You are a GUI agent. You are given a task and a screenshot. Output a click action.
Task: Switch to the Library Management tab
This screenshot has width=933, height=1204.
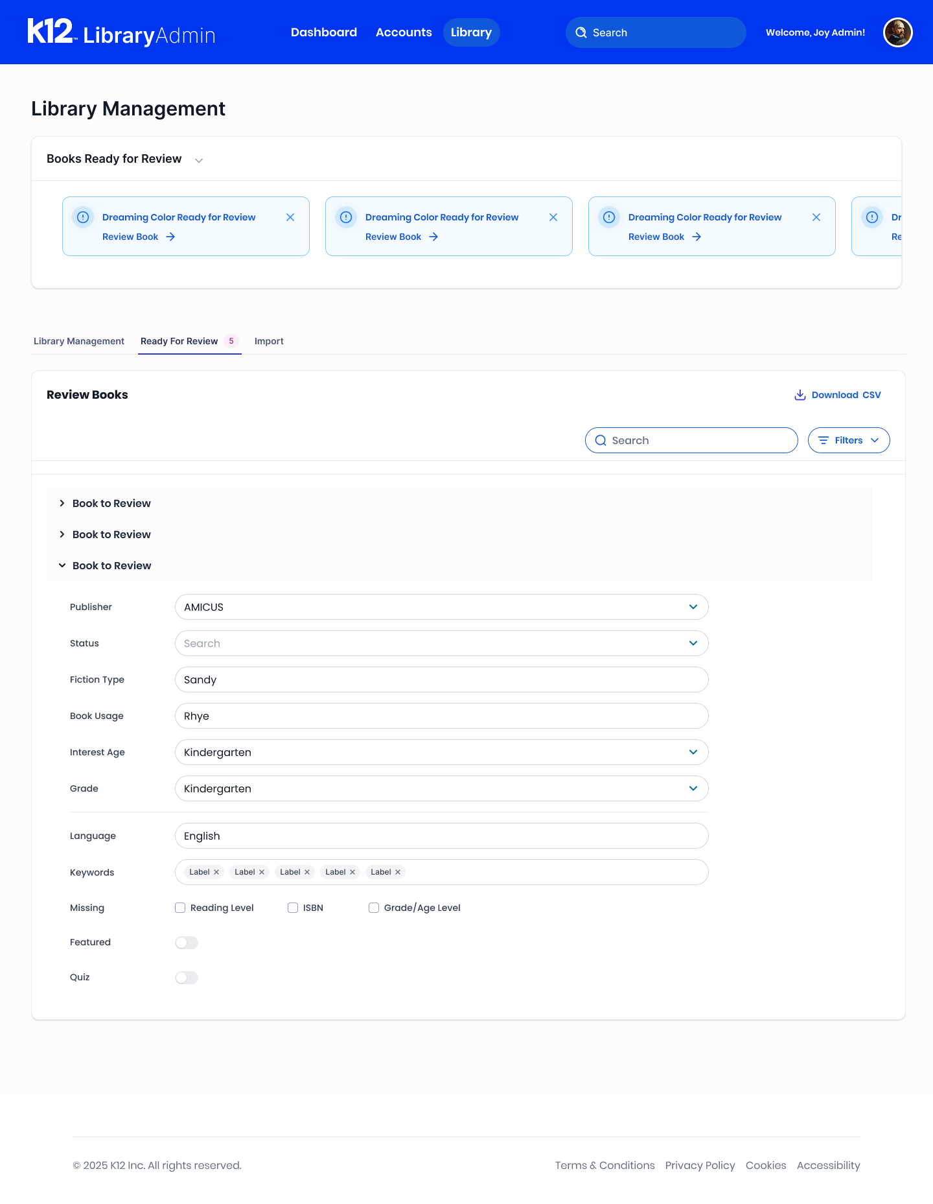(x=79, y=341)
